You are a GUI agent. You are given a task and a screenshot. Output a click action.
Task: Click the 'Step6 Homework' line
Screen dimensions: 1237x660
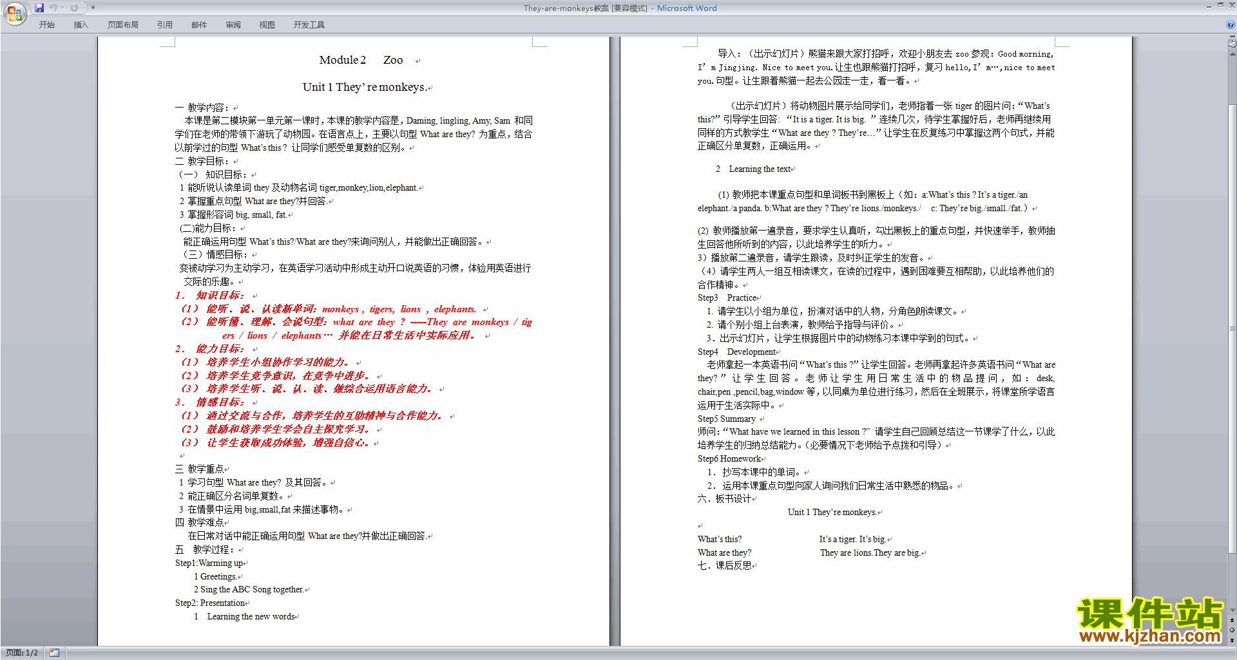pos(729,458)
